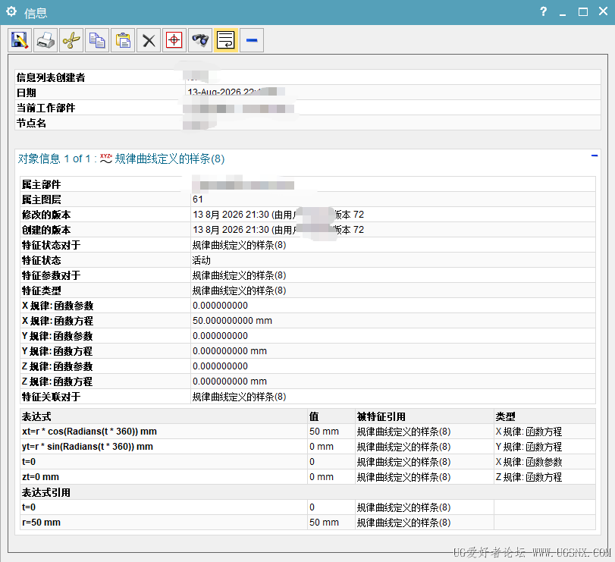Image resolution: width=615 pixels, height=562 pixels.
Task: Select the 日期 row label
Action: point(27,93)
